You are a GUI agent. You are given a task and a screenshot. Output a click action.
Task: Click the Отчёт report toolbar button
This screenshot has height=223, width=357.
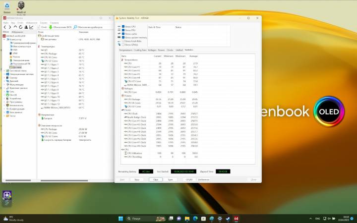(x=42, y=27)
